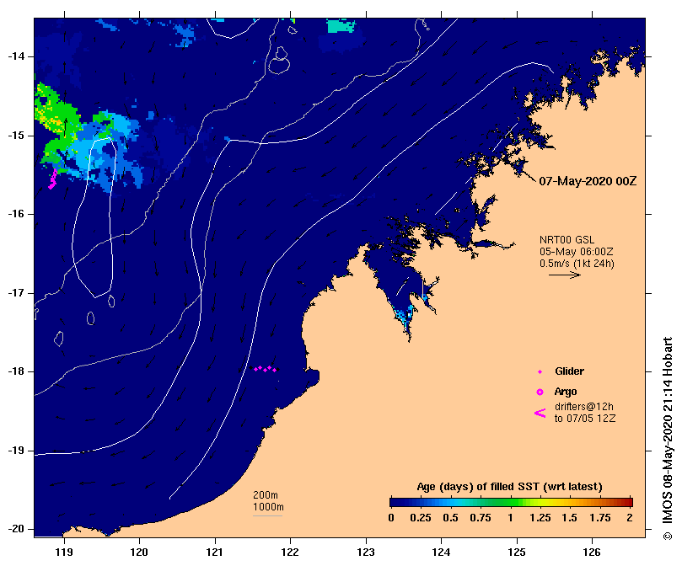
Task: Click the longitude axis label 124
Action: coord(442,553)
